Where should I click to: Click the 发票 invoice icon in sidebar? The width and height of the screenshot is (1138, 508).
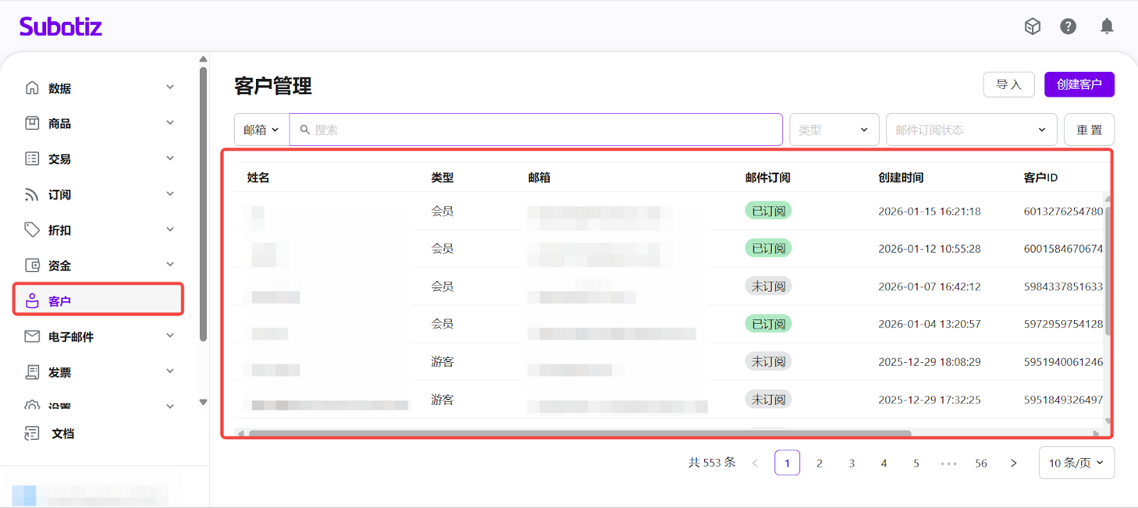point(32,372)
